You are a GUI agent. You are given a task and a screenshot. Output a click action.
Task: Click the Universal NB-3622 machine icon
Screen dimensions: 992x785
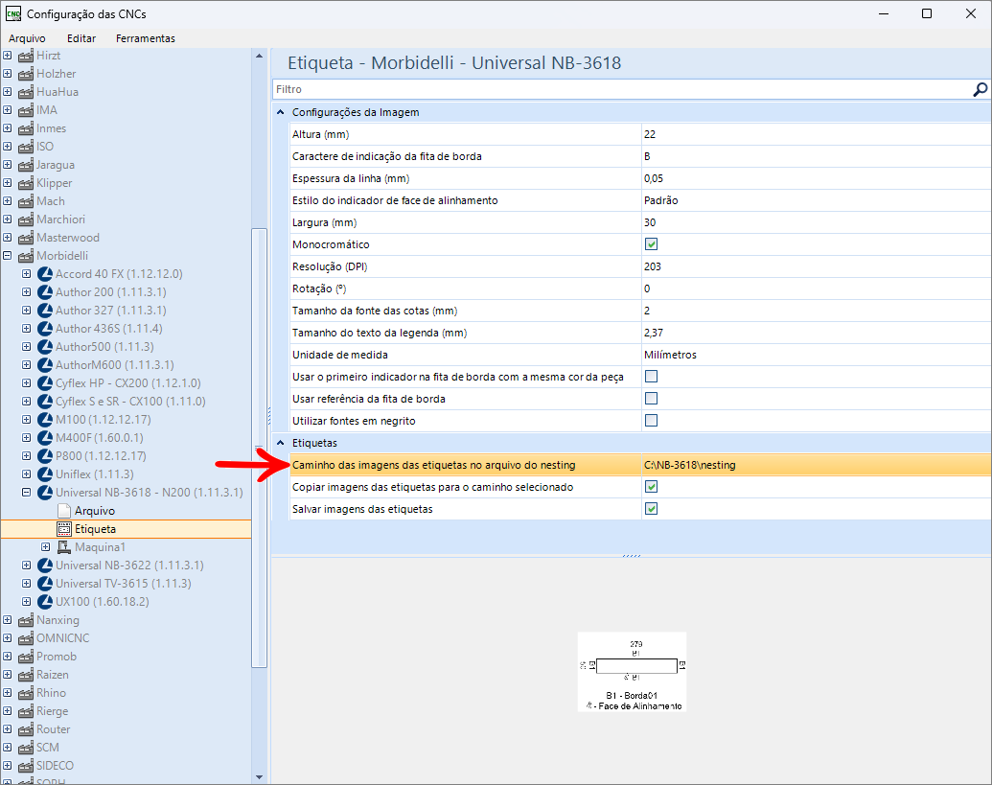(45, 566)
